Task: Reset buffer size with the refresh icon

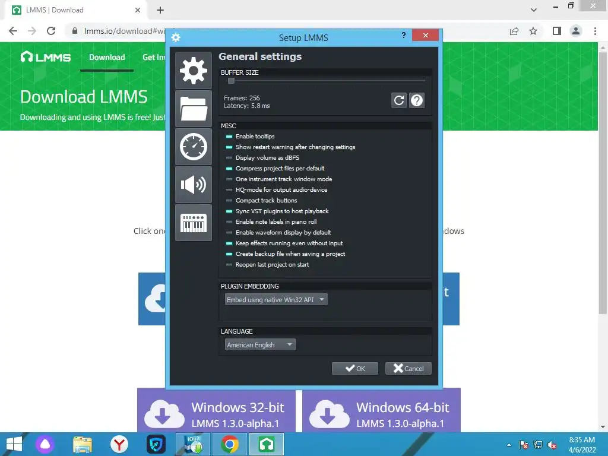Action: click(399, 100)
